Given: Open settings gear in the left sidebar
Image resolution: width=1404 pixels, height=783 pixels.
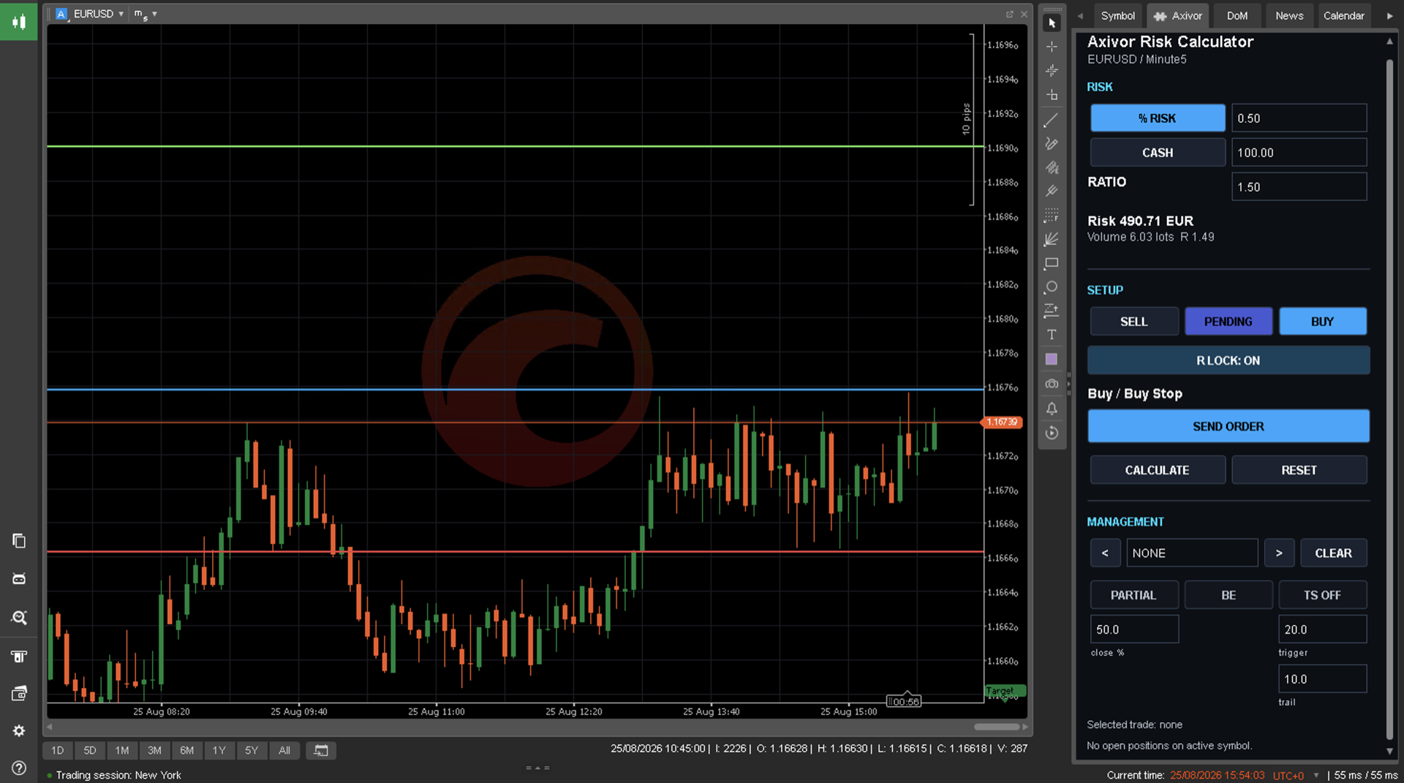Looking at the screenshot, I should [x=19, y=730].
